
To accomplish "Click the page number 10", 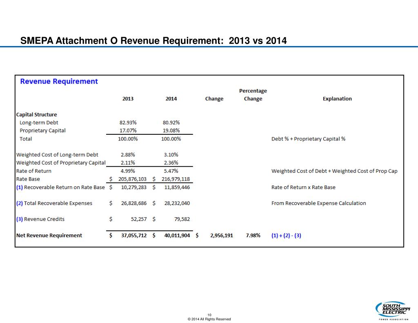I will [209, 315].
